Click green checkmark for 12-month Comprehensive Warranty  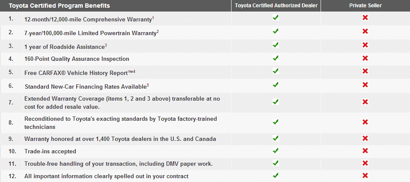[x=276, y=18]
